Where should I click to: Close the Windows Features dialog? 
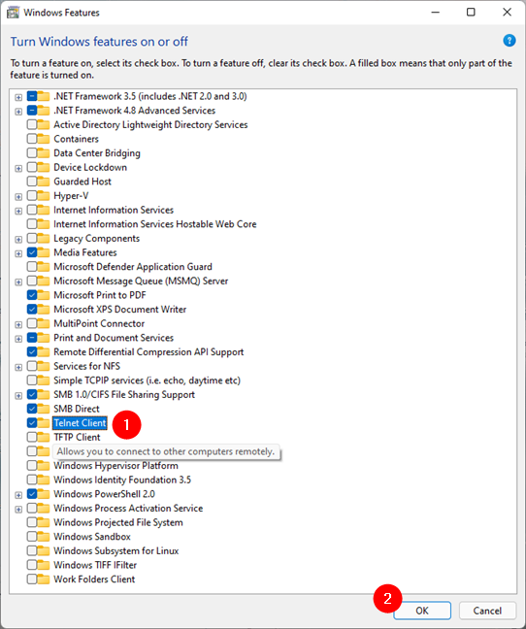click(x=507, y=13)
